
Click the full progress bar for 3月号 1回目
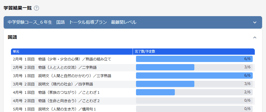pyautogui.click(x=194, y=76)
